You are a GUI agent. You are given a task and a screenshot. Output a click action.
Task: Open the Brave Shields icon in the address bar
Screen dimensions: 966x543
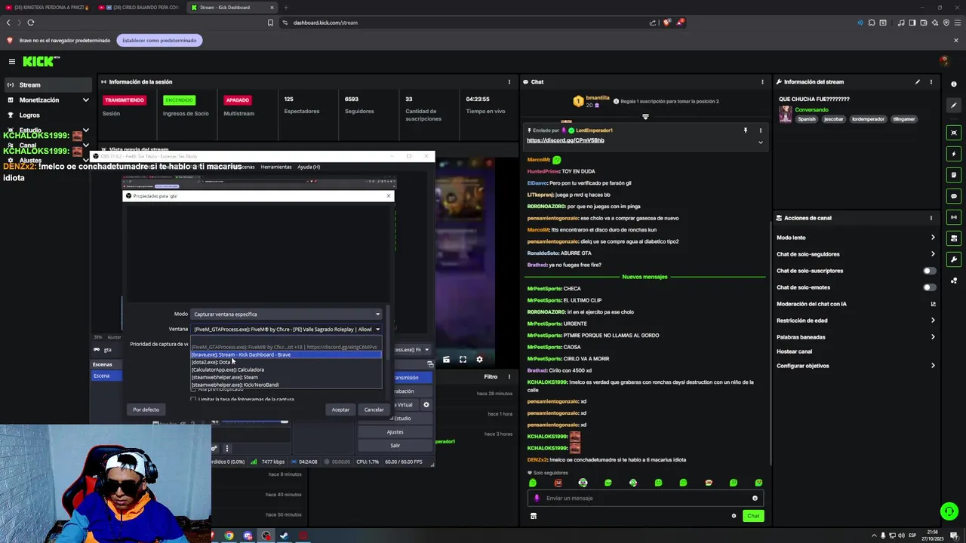pos(666,23)
